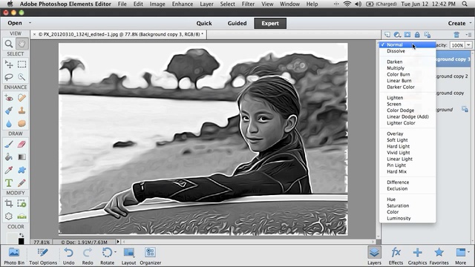Select the Brush tool
Image resolution: width=475 pixels, height=267 pixels.
click(x=9, y=144)
